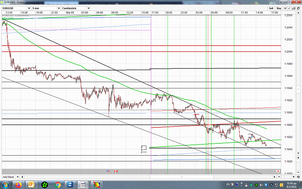Click the horizontal zoom slider track

[x=286, y=177]
